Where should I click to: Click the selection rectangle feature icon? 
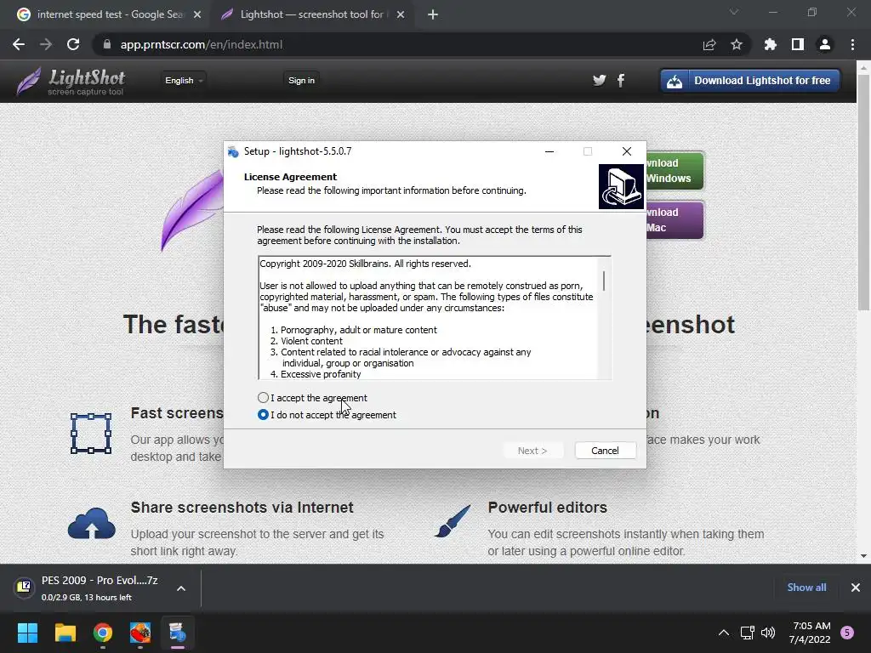pos(91,433)
